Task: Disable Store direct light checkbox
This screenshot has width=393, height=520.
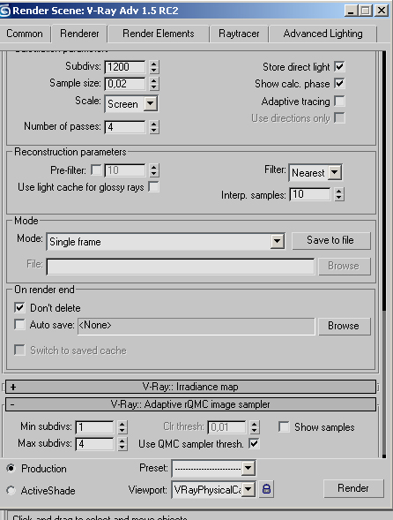Action: tap(339, 66)
